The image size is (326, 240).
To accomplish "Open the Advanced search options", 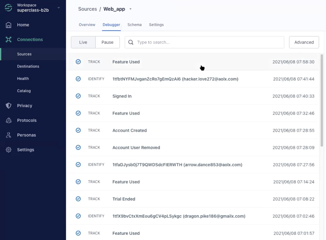I will [x=304, y=42].
